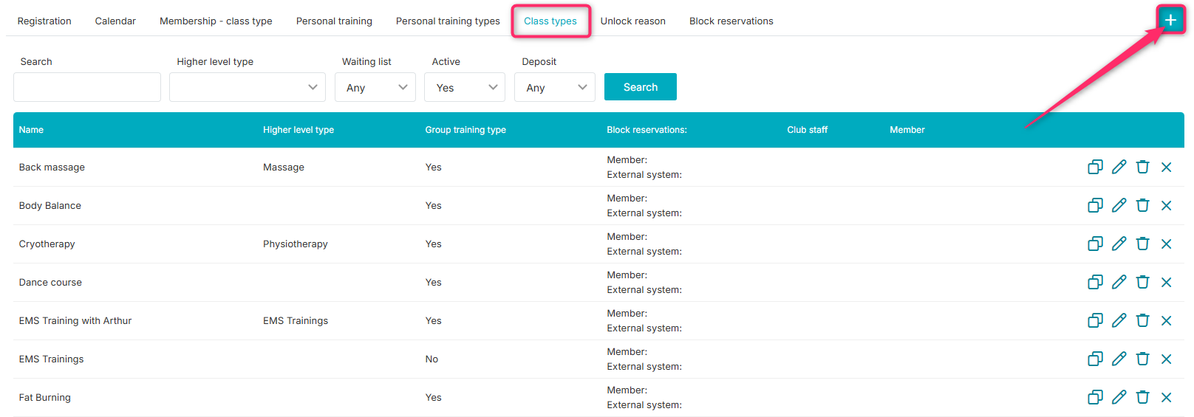Focus the Search text field
The image size is (1194, 417).
pyautogui.click(x=87, y=87)
